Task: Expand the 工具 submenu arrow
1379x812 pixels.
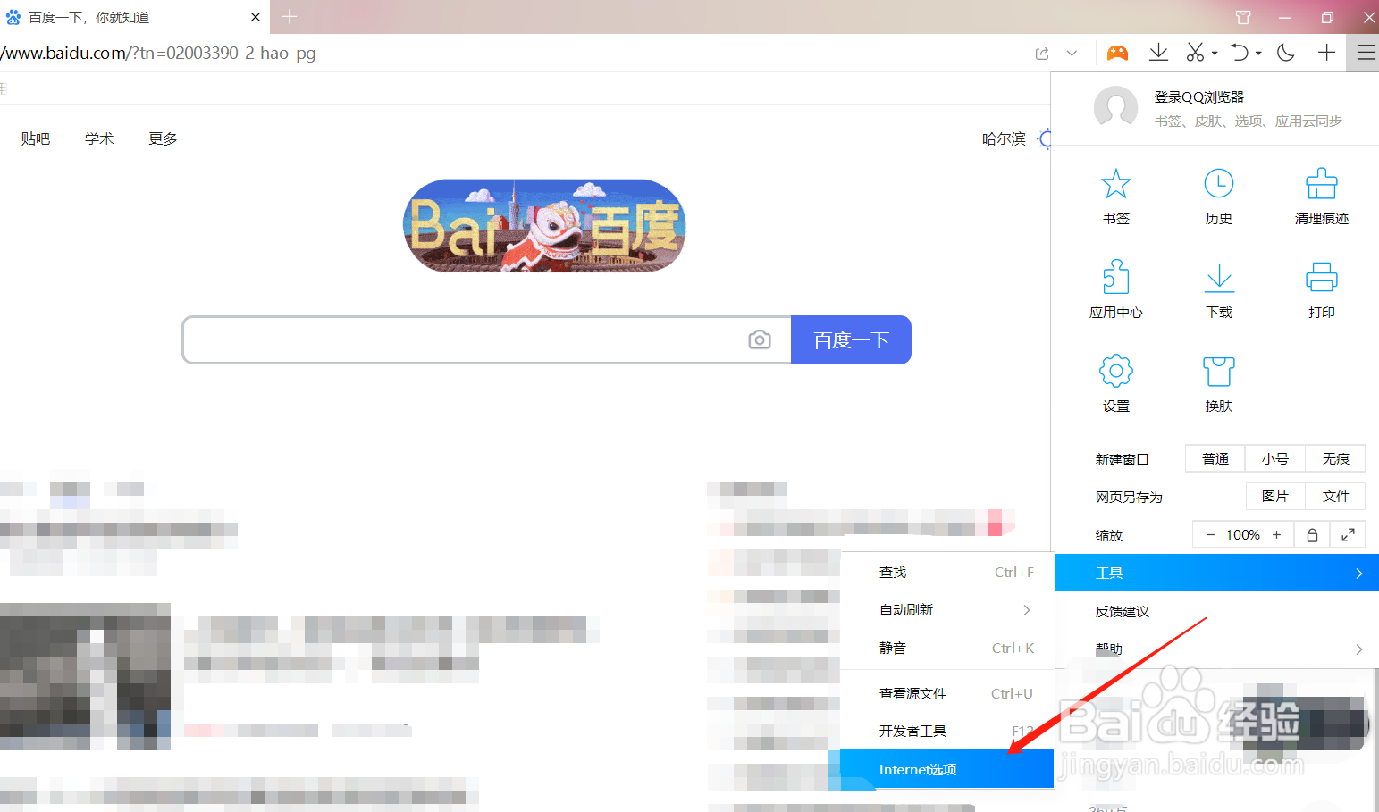Action: [x=1358, y=573]
